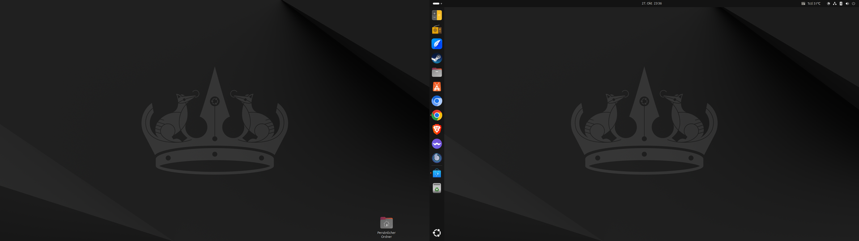Launch Steam from the dock
The height and width of the screenshot is (241, 859).
click(x=437, y=58)
